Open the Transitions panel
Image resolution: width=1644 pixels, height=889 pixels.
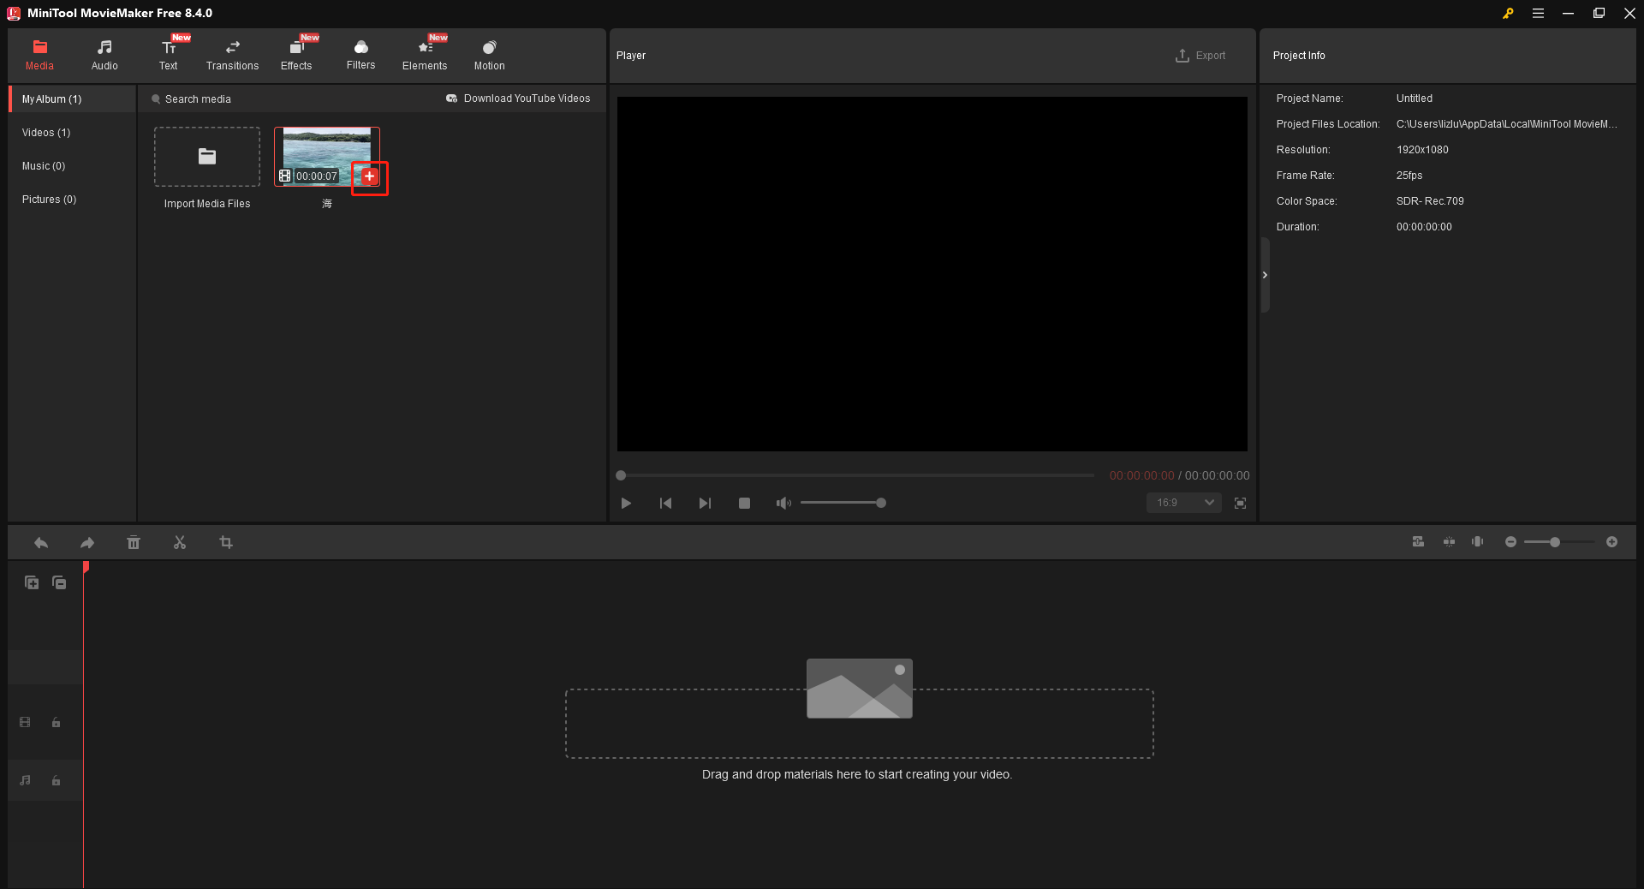pyautogui.click(x=231, y=55)
